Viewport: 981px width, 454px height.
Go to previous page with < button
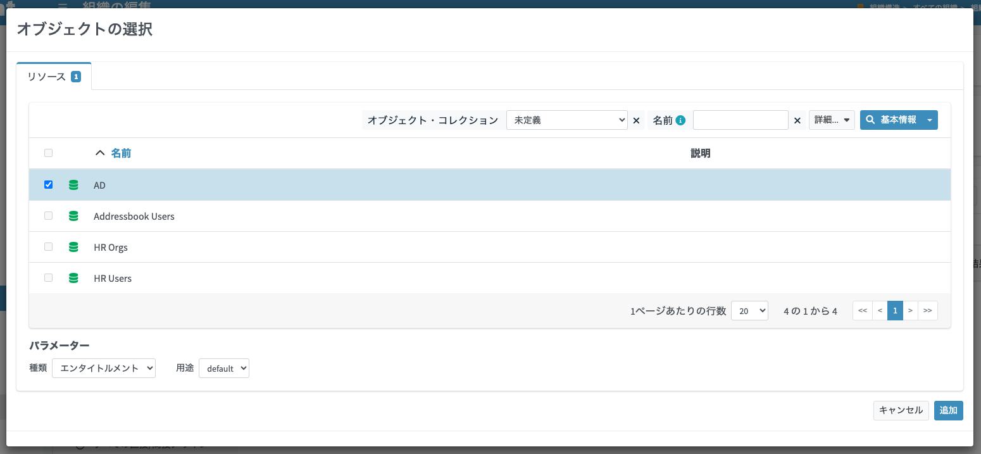(880, 310)
